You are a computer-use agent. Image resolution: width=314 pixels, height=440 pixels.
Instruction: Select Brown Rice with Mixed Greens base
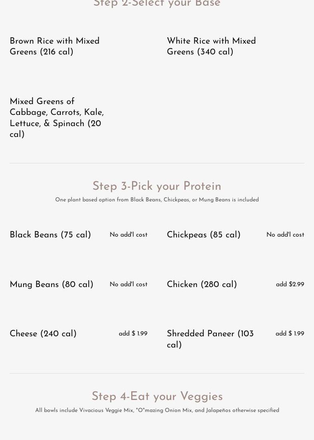click(54, 46)
